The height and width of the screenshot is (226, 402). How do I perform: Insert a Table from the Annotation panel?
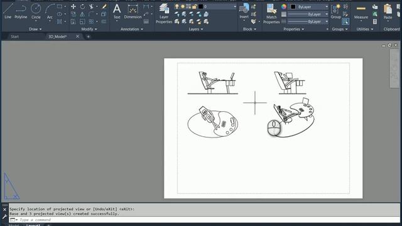(x=146, y=22)
